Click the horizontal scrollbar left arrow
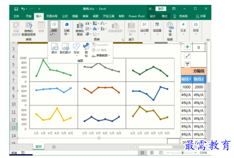Image resolution: width=234 pixels, height=158 pixels. click(x=136, y=147)
